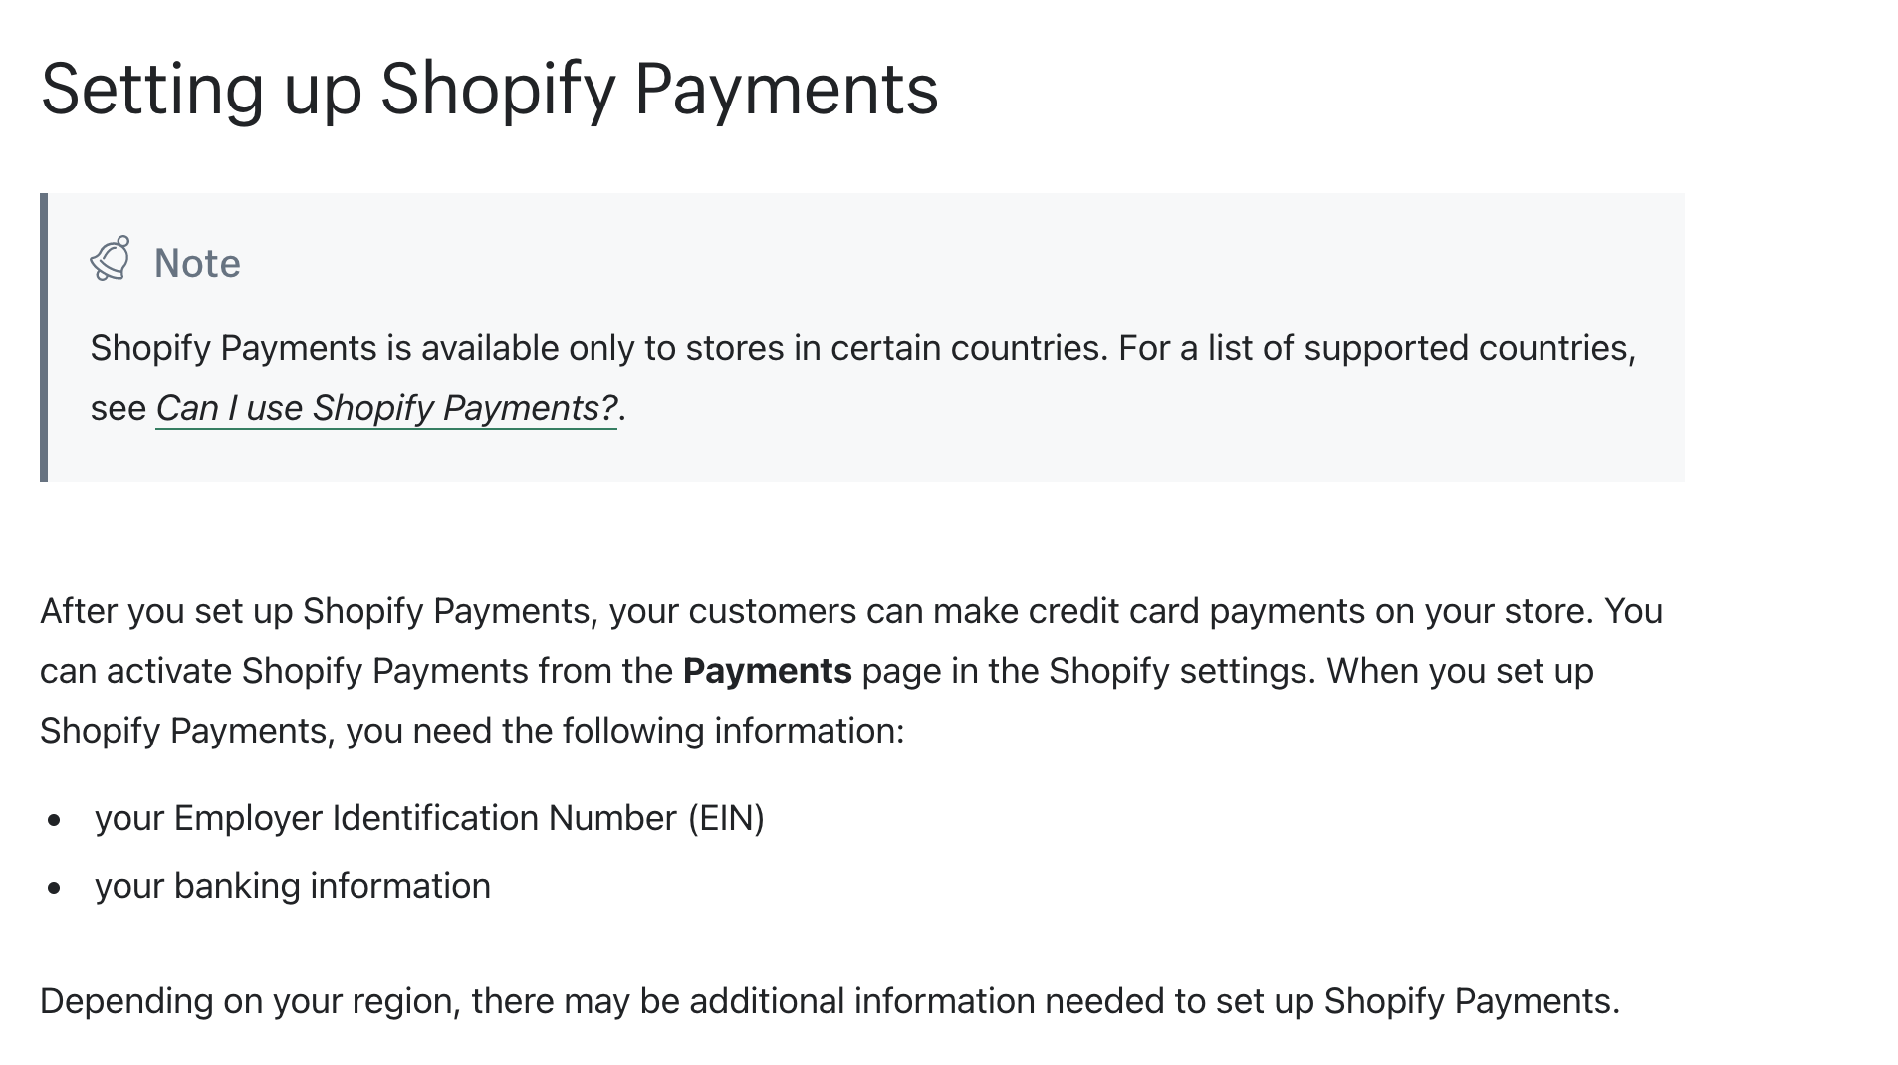Click the "available only to stores" note sentence
Image resolution: width=1898 pixels, height=1065 pixels.
click(598, 348)
